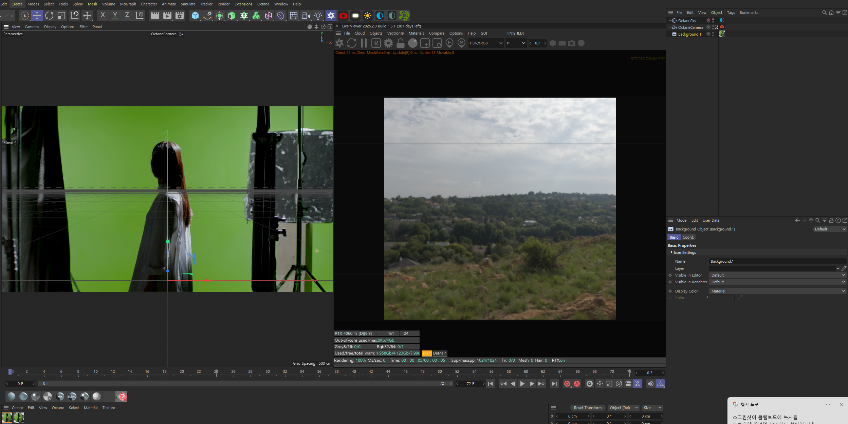The image size is (848, 424).
Task: Select OctaneCamera in Object Manager
Action: (x=690, y=27)
